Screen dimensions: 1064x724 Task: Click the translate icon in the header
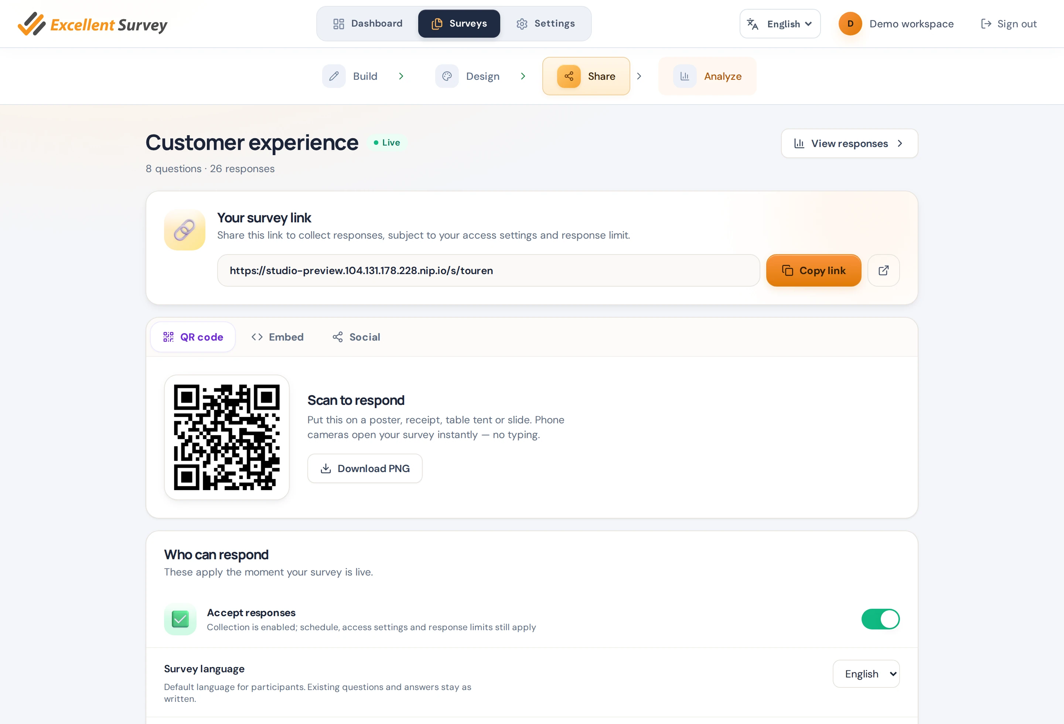pos(752,24)
